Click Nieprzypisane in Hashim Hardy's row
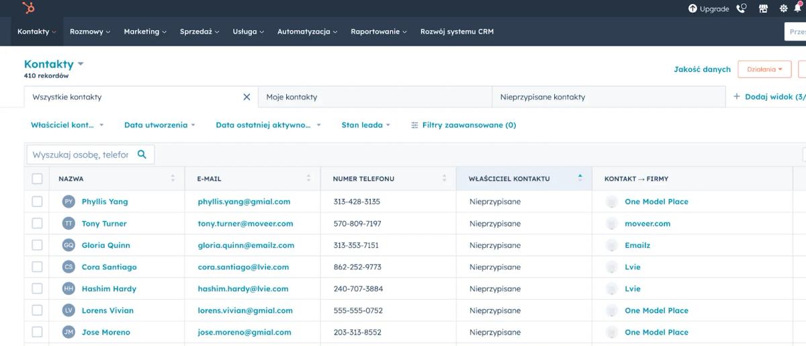This screenshot has width=806, height=346. pyautogui.click(x=495, y=289)
